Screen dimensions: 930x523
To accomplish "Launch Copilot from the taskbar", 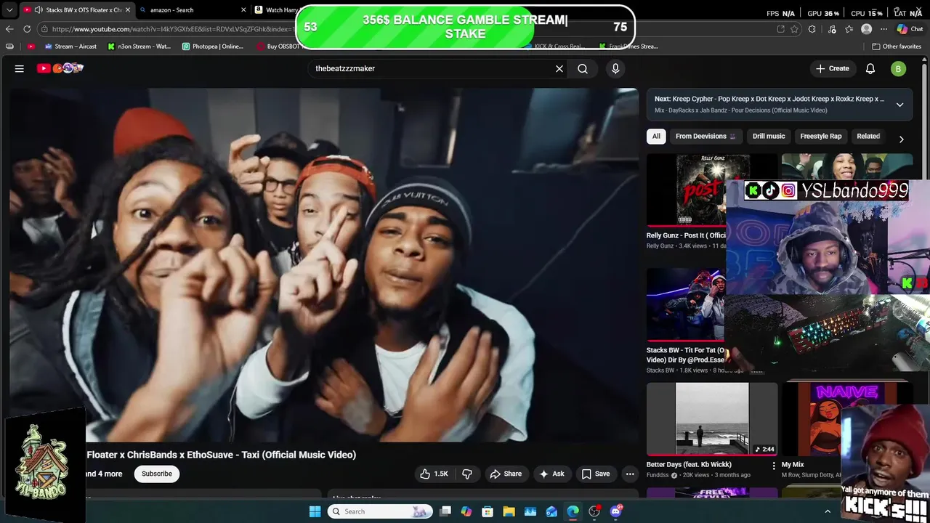I will click(466, 511).
